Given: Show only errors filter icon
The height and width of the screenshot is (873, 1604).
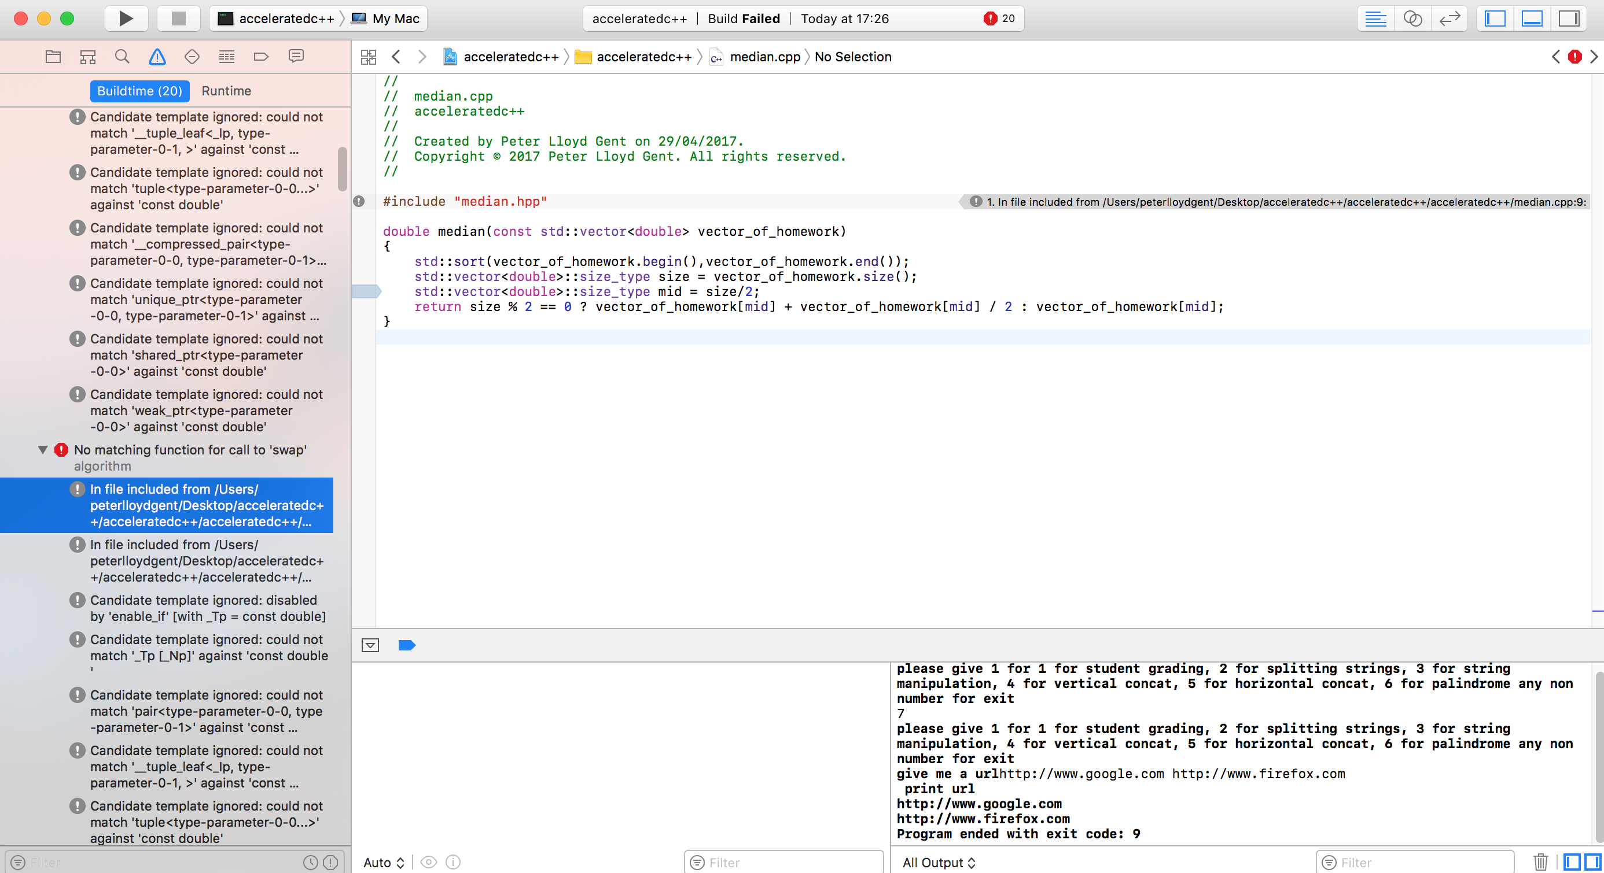Looking at the screenshot, I should (330, 863).
